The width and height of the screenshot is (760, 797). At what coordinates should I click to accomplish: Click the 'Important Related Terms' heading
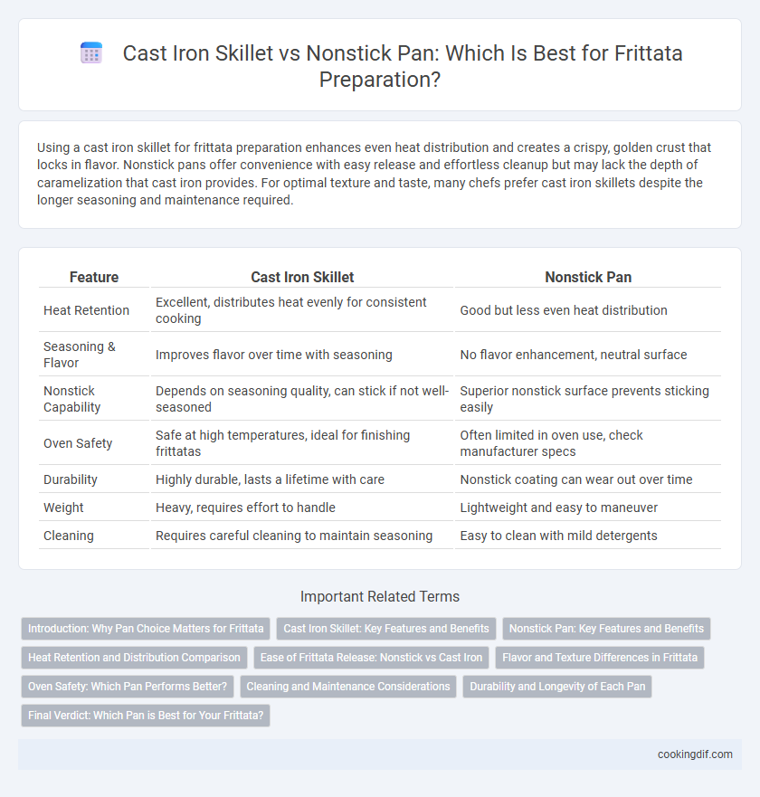[x=380, y=596]
